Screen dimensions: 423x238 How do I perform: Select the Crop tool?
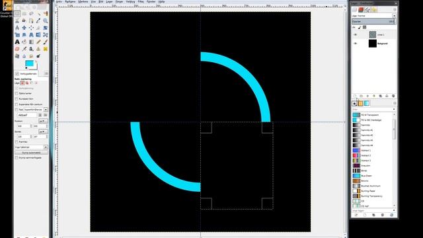(38, 28)
